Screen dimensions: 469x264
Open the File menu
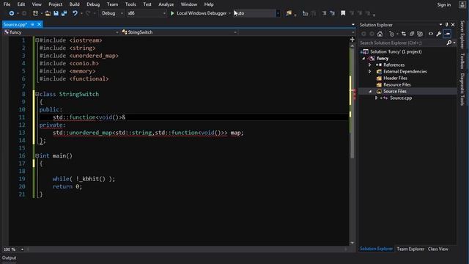7,4
